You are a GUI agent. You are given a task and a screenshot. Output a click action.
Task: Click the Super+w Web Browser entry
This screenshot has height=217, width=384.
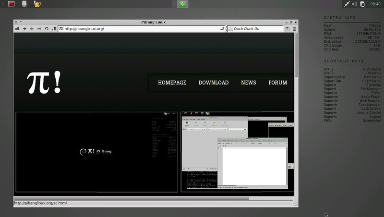(x=352, y=101)
